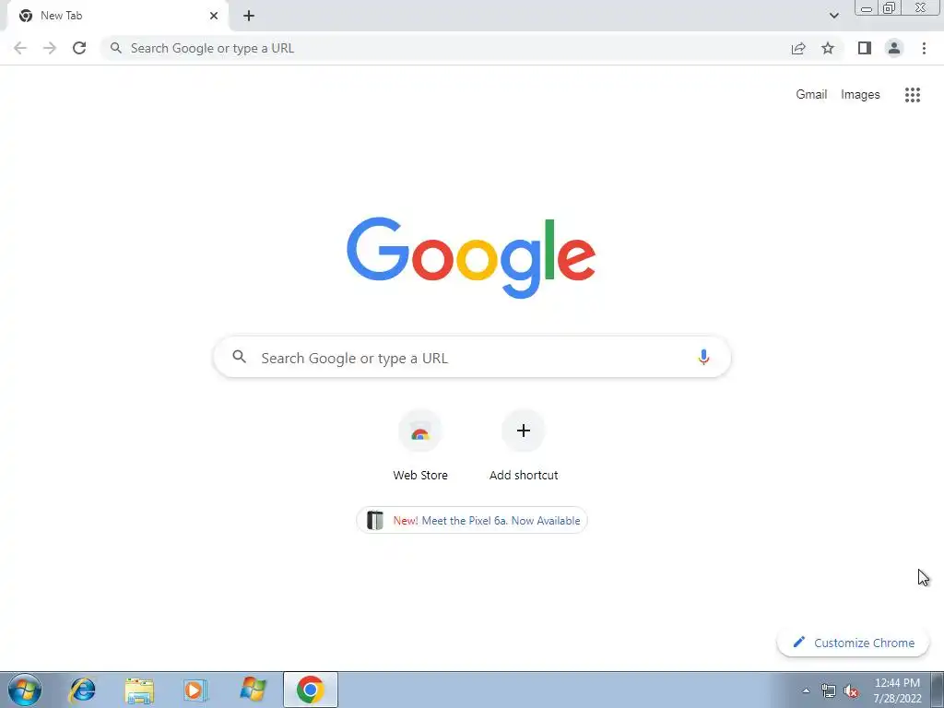Click the network tray icon
The width and height of the screenshot is (944, 708).
pos(829,690)
